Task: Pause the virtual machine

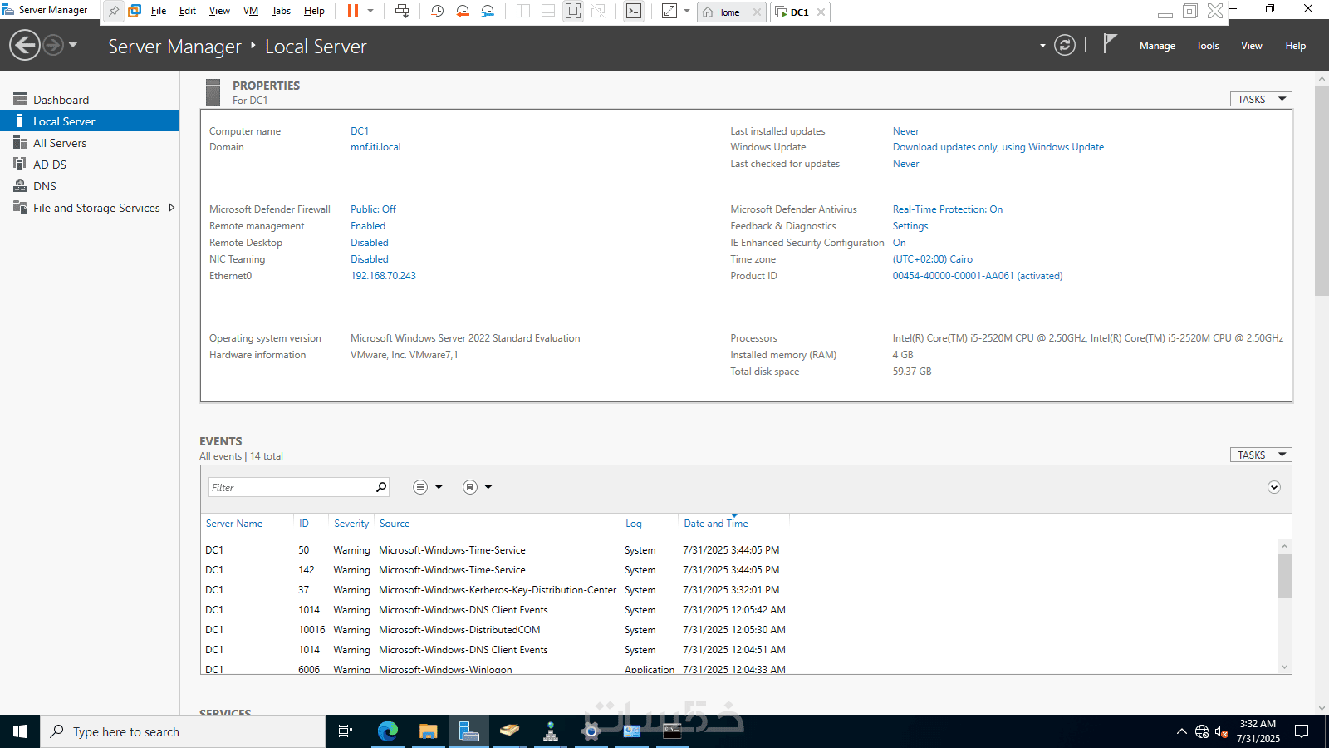Action: tap(353, 11)
